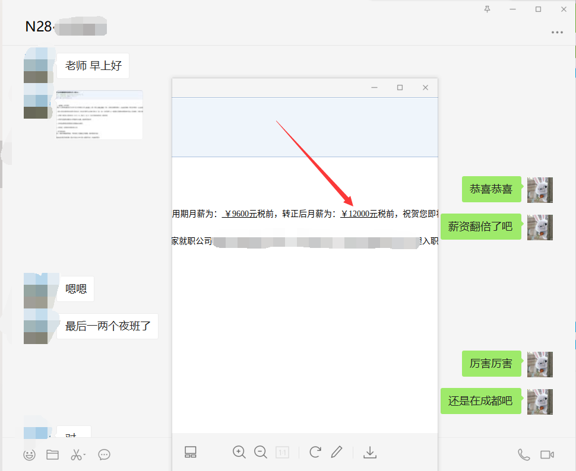Start a video call

point(547,455)
